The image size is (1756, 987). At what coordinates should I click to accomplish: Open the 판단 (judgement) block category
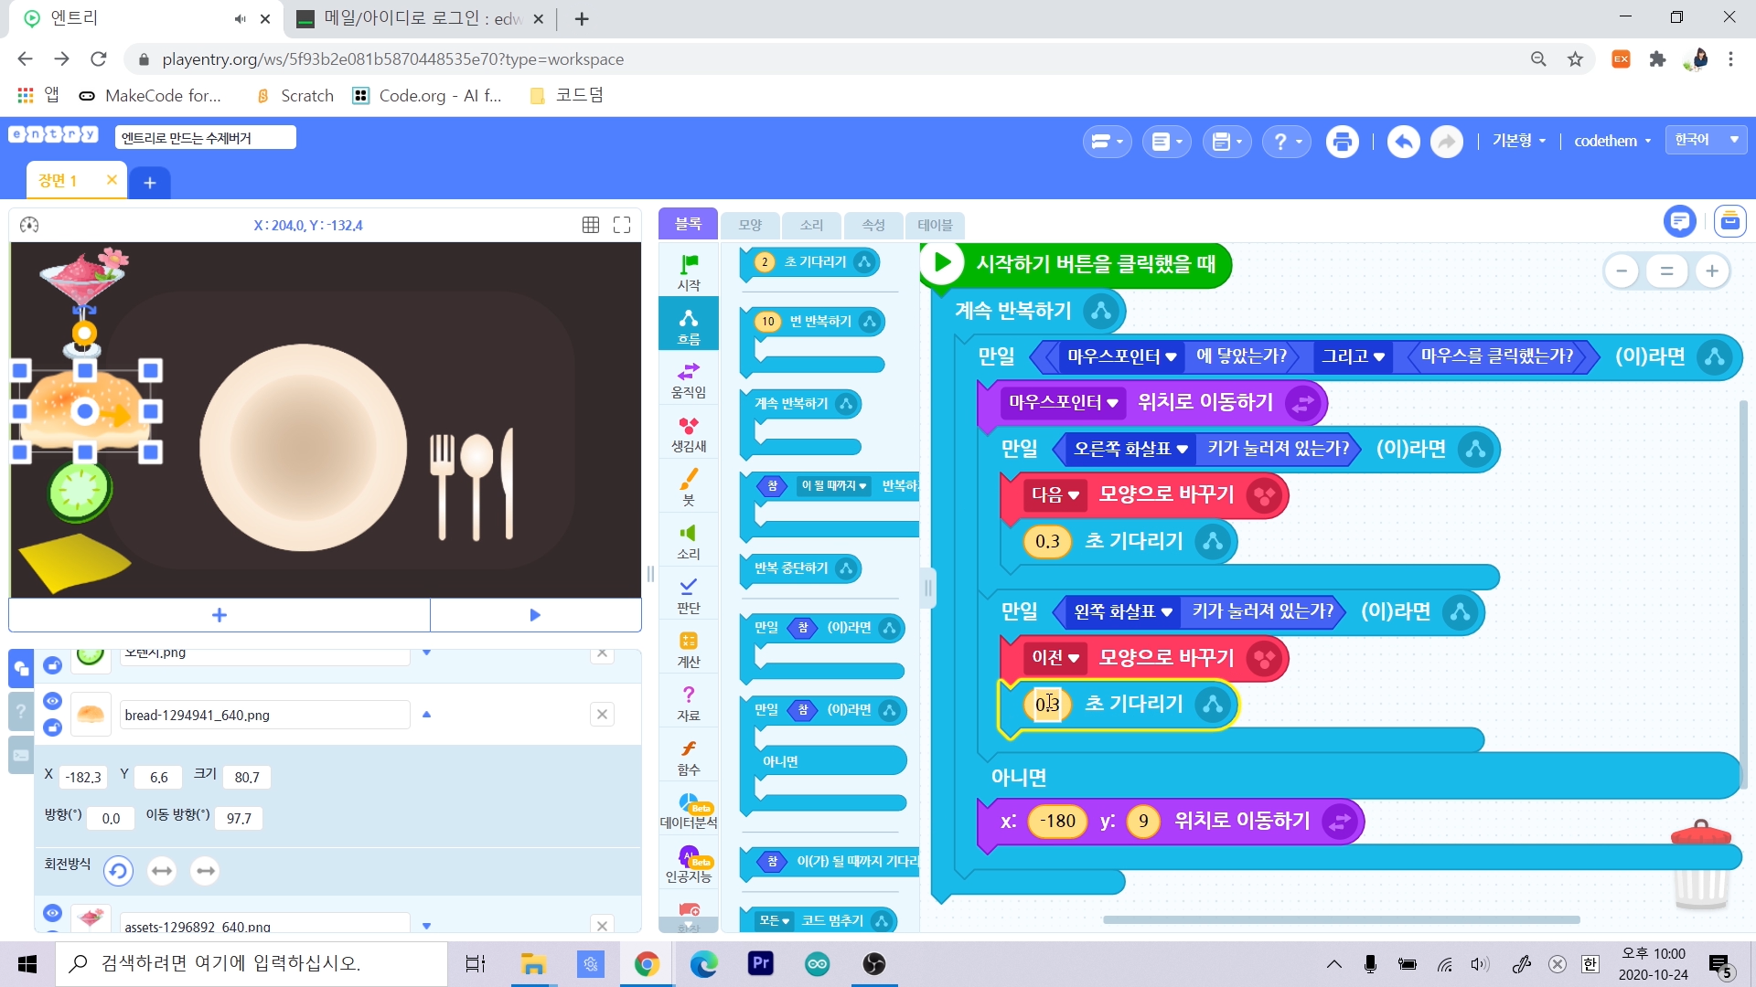coord(688,595)
